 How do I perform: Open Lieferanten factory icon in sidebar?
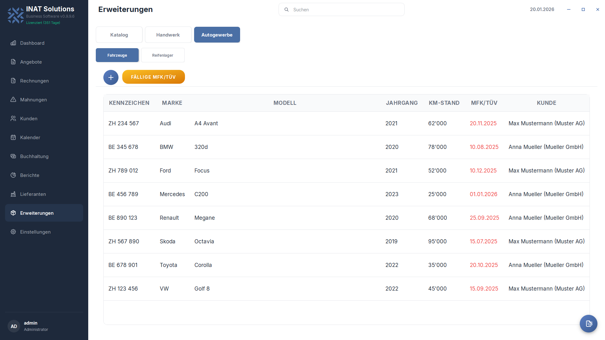(x=13, y=194)
